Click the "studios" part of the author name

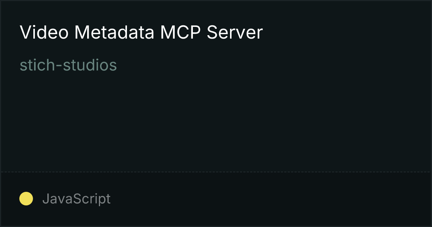90,65
